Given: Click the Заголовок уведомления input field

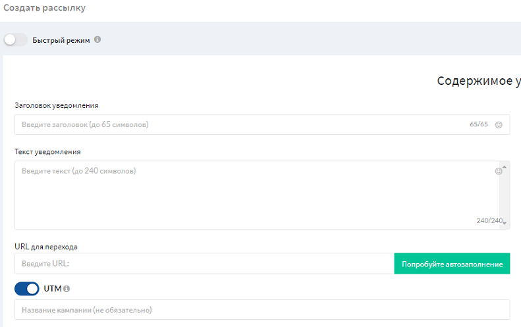Looking at the screenshot, I should [262, 124].
